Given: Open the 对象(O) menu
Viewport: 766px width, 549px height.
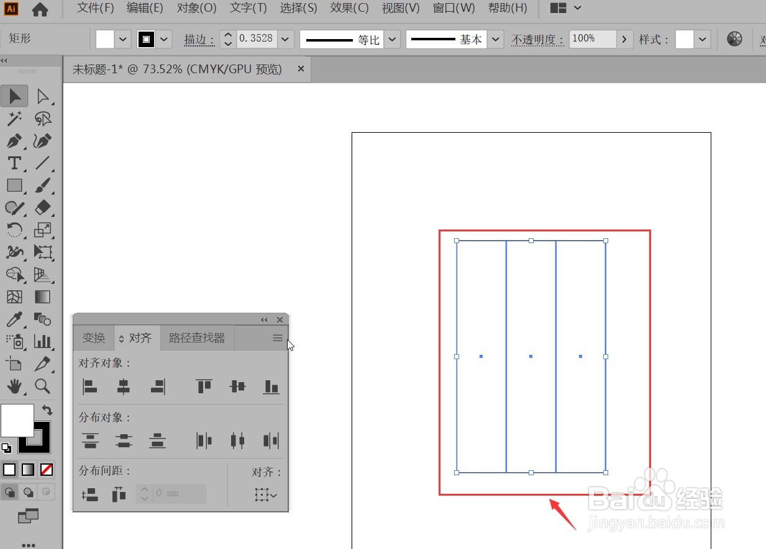Looking at the screenshot, I should pyautogui.click(x=196, y=8).
